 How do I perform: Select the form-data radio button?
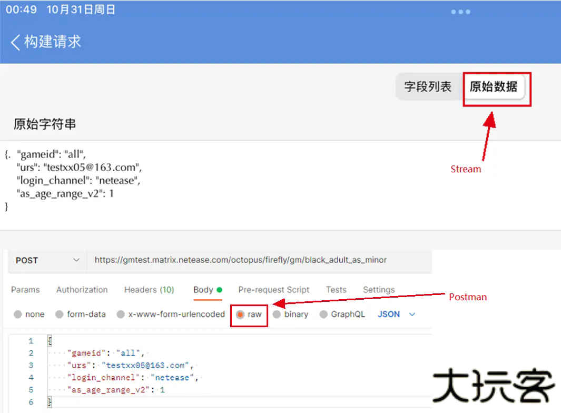(60, 314)
